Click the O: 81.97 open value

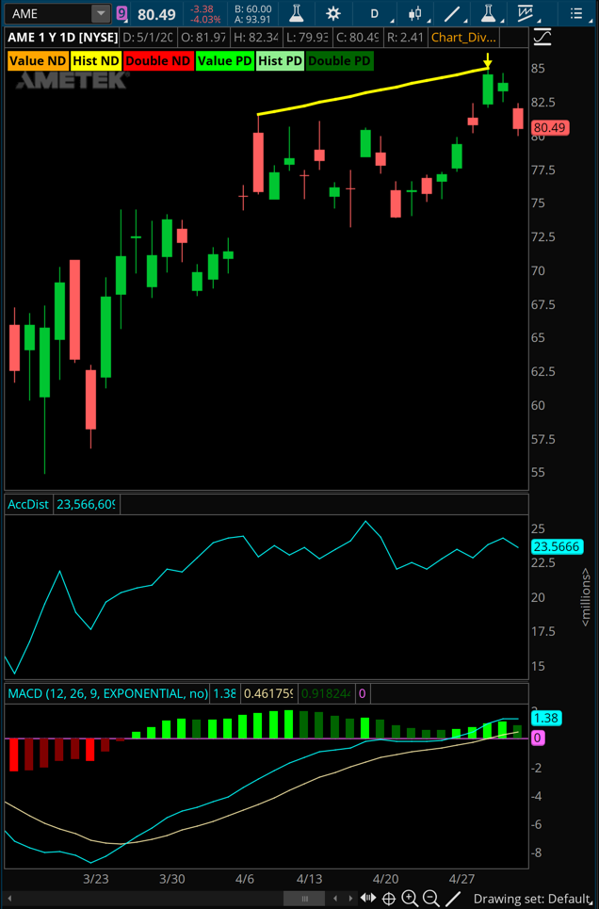(202, 38)
